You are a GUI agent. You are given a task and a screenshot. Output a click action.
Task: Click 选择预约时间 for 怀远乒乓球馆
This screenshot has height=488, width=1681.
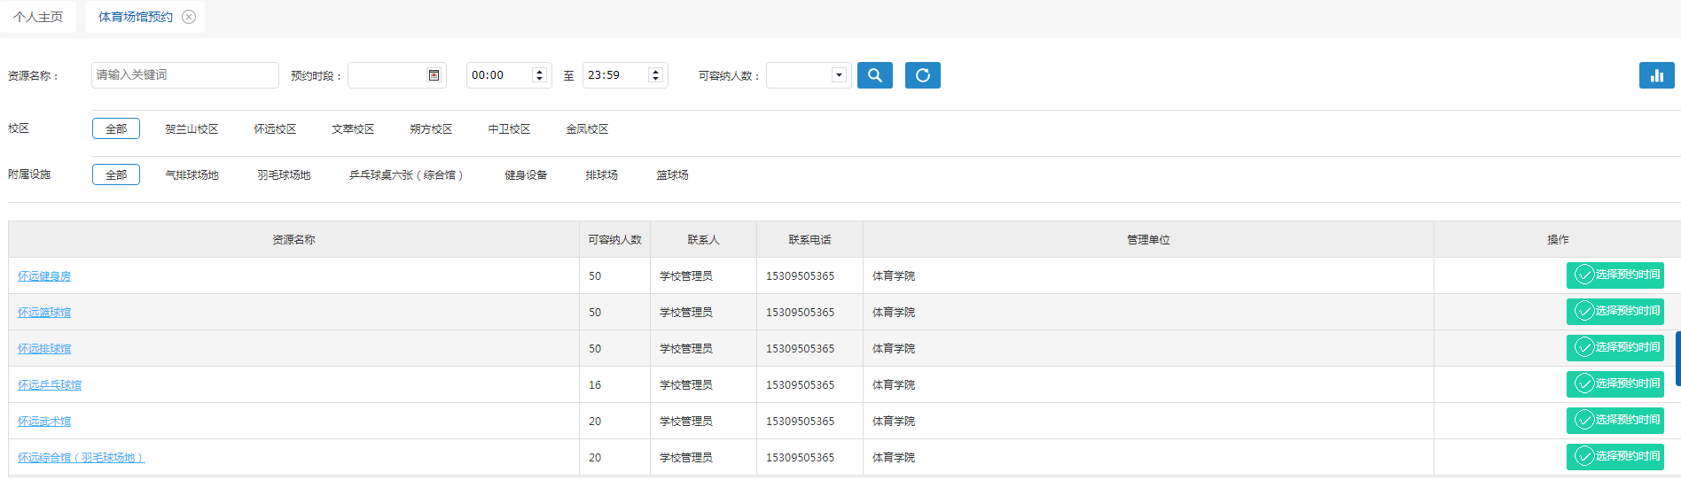[x=1615, y=384]
